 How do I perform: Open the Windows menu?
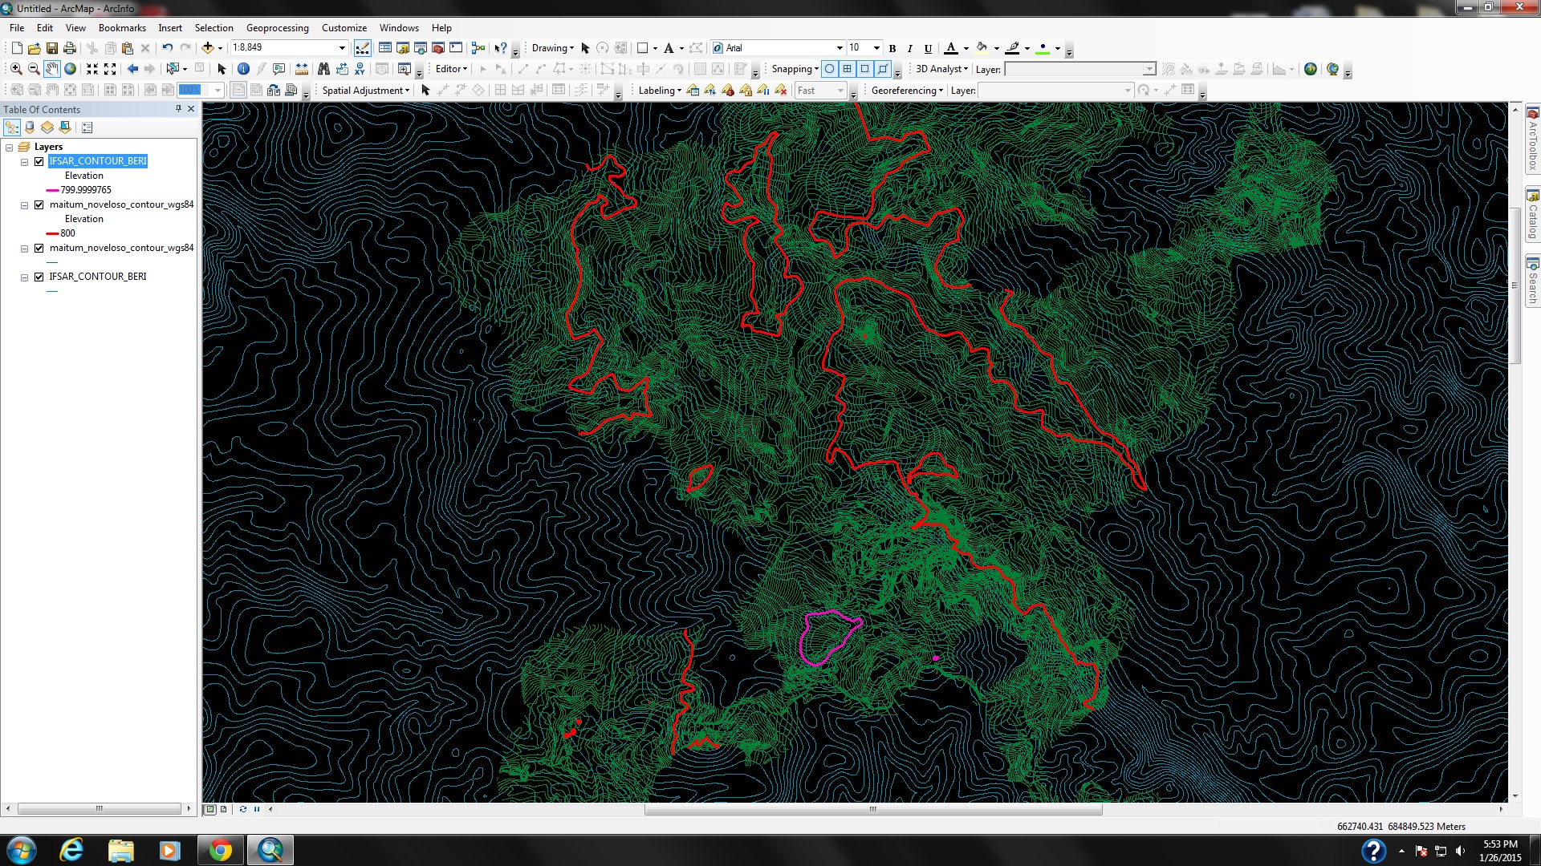[399, 28]
